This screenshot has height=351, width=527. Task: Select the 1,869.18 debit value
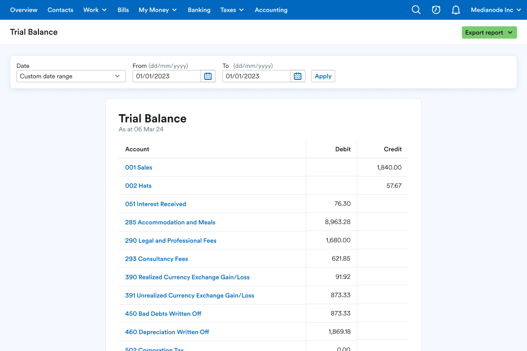[x=339, y=332]
